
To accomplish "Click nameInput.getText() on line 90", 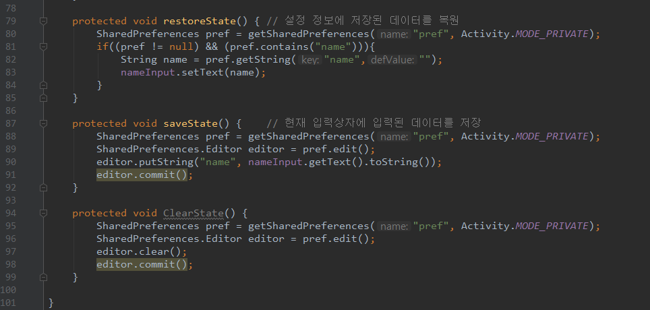I will click(x=306, y=162).
